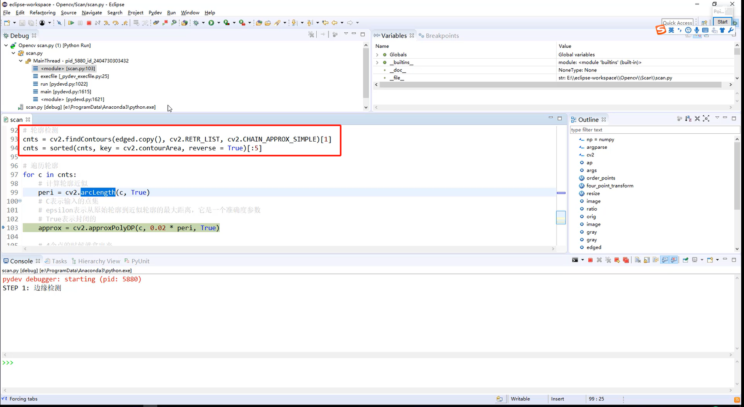Viewport: 744px width, 407px height.
Task: Click the Step Over toolbar icon
Action: click(115, 23)
